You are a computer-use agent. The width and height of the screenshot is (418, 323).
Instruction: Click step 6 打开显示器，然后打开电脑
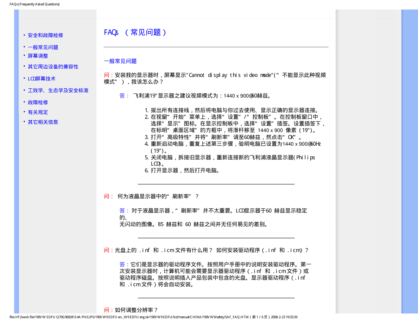tap(186, 170)
